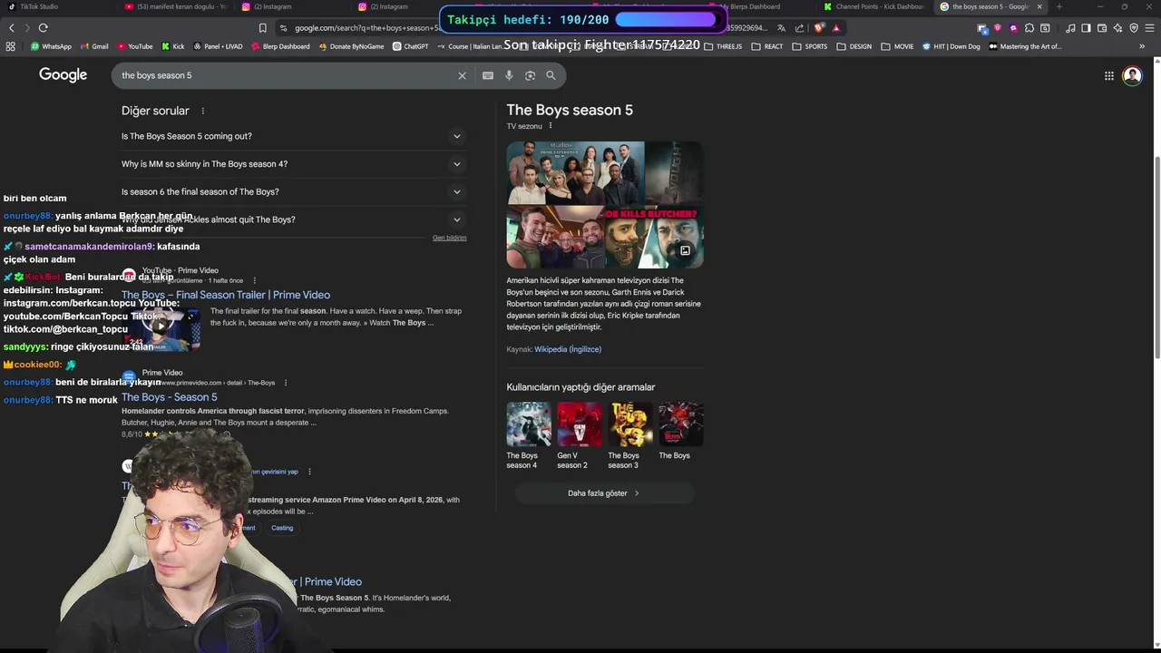Viewport: 1161px width, 653px height.
Task: Click the 'Daha fazla göster' button
Action: [x=604, y=493]
